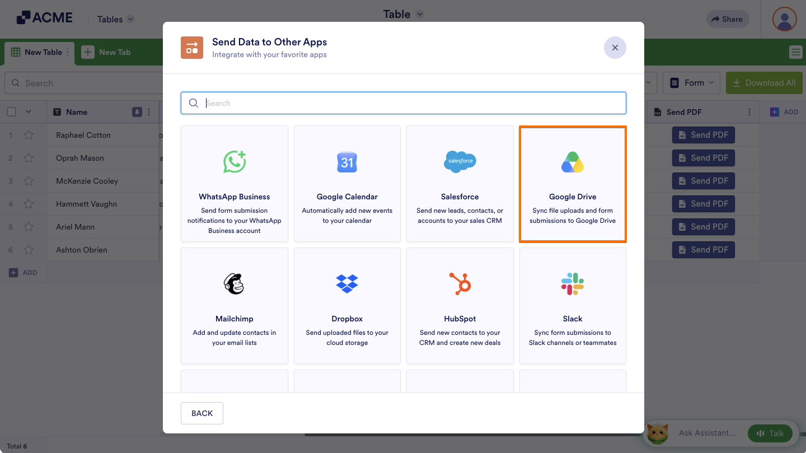Open the tabs list hamburger menu
Screen dimensions: 806x453
[795, 52]
